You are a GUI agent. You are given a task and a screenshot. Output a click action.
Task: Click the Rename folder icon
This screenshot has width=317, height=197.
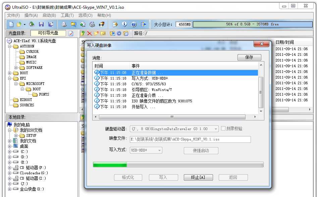103,33
